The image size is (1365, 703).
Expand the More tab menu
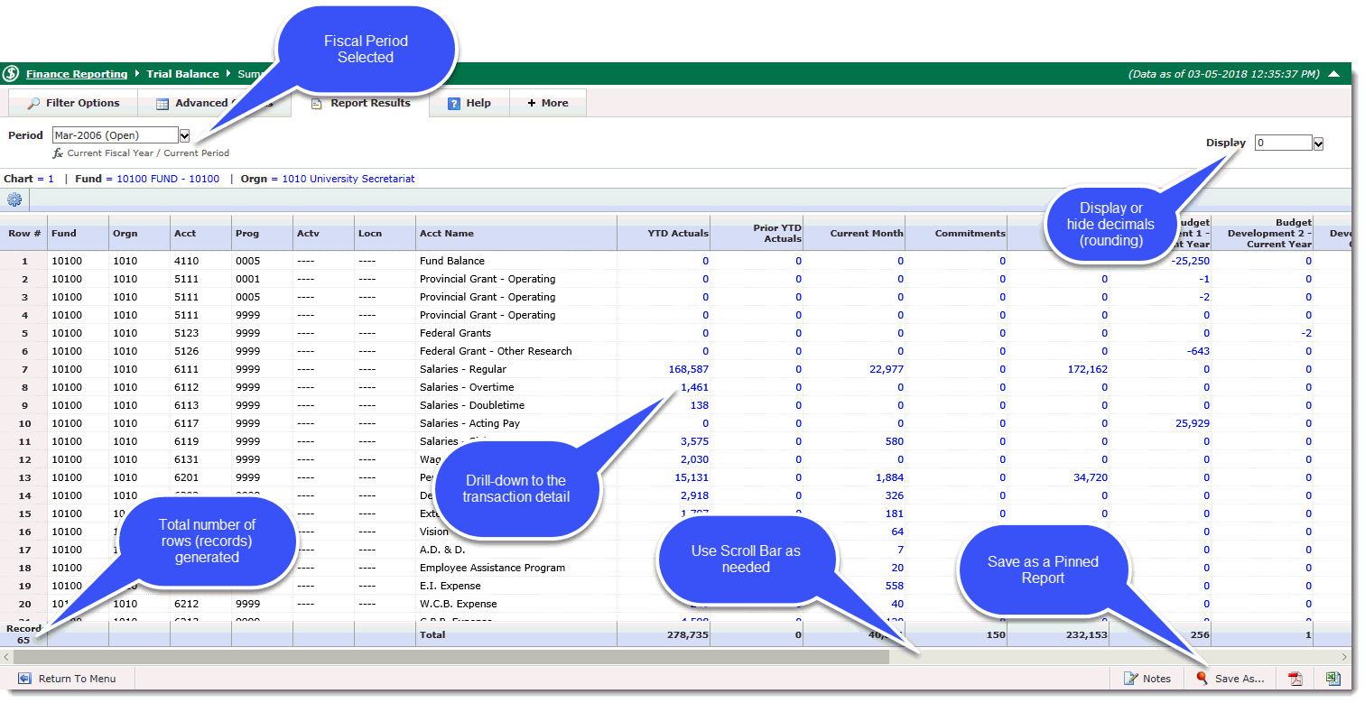[548, 103]
